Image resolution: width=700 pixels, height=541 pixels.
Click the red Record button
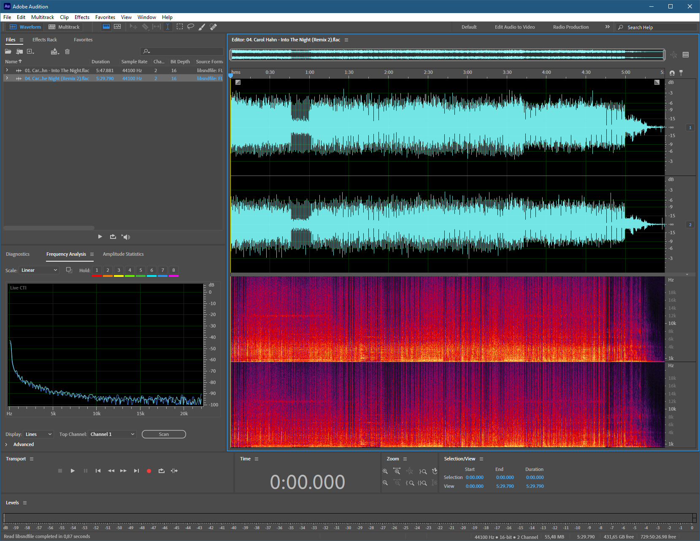click(149, 471)
